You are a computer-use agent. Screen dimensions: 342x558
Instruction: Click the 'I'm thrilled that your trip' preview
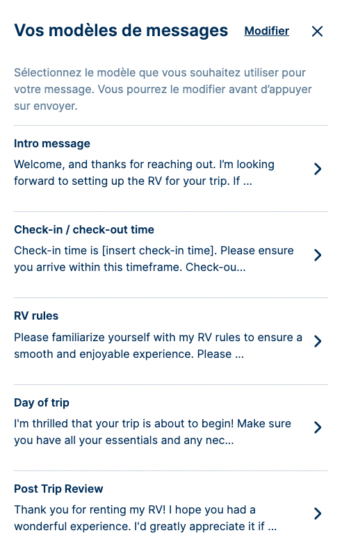click(152, 432)
